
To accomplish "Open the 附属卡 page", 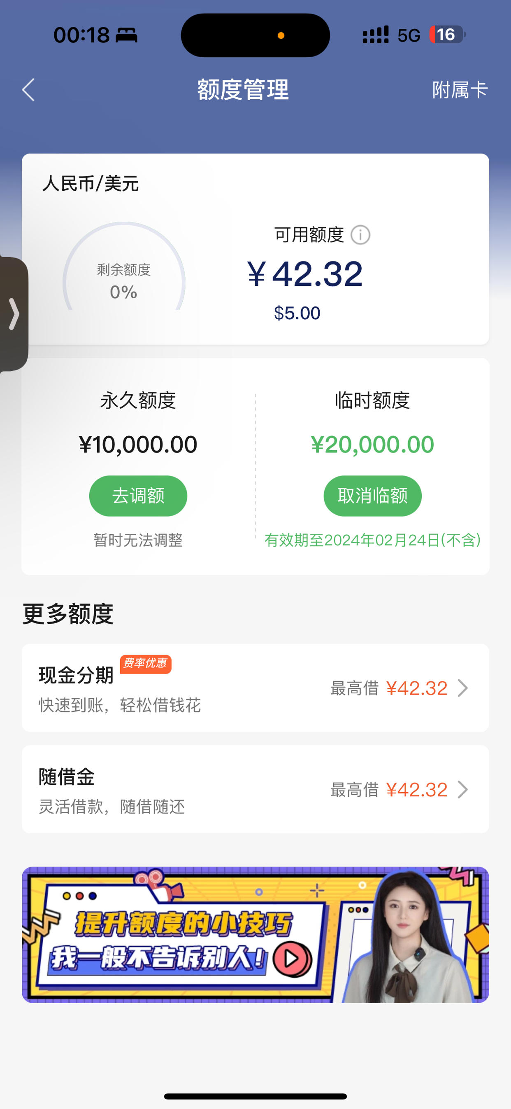I will [x=460, y=90].
